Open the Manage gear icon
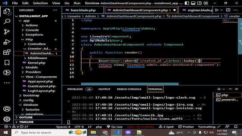 pos(7,119)
